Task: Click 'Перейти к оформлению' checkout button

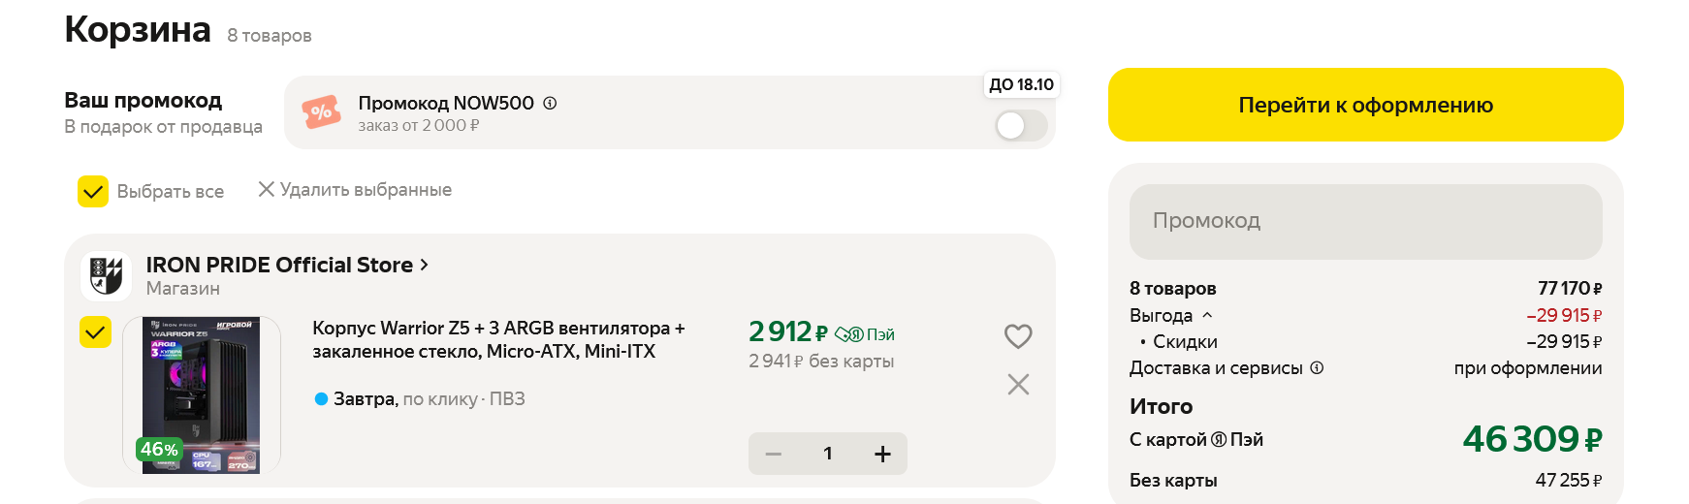Action: (x=1365, y=105)
